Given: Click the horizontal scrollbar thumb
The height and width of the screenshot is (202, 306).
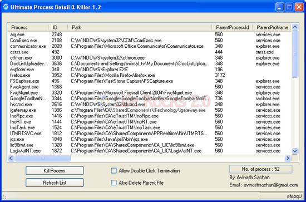Looking at the screenshot, I should point(42,158).
